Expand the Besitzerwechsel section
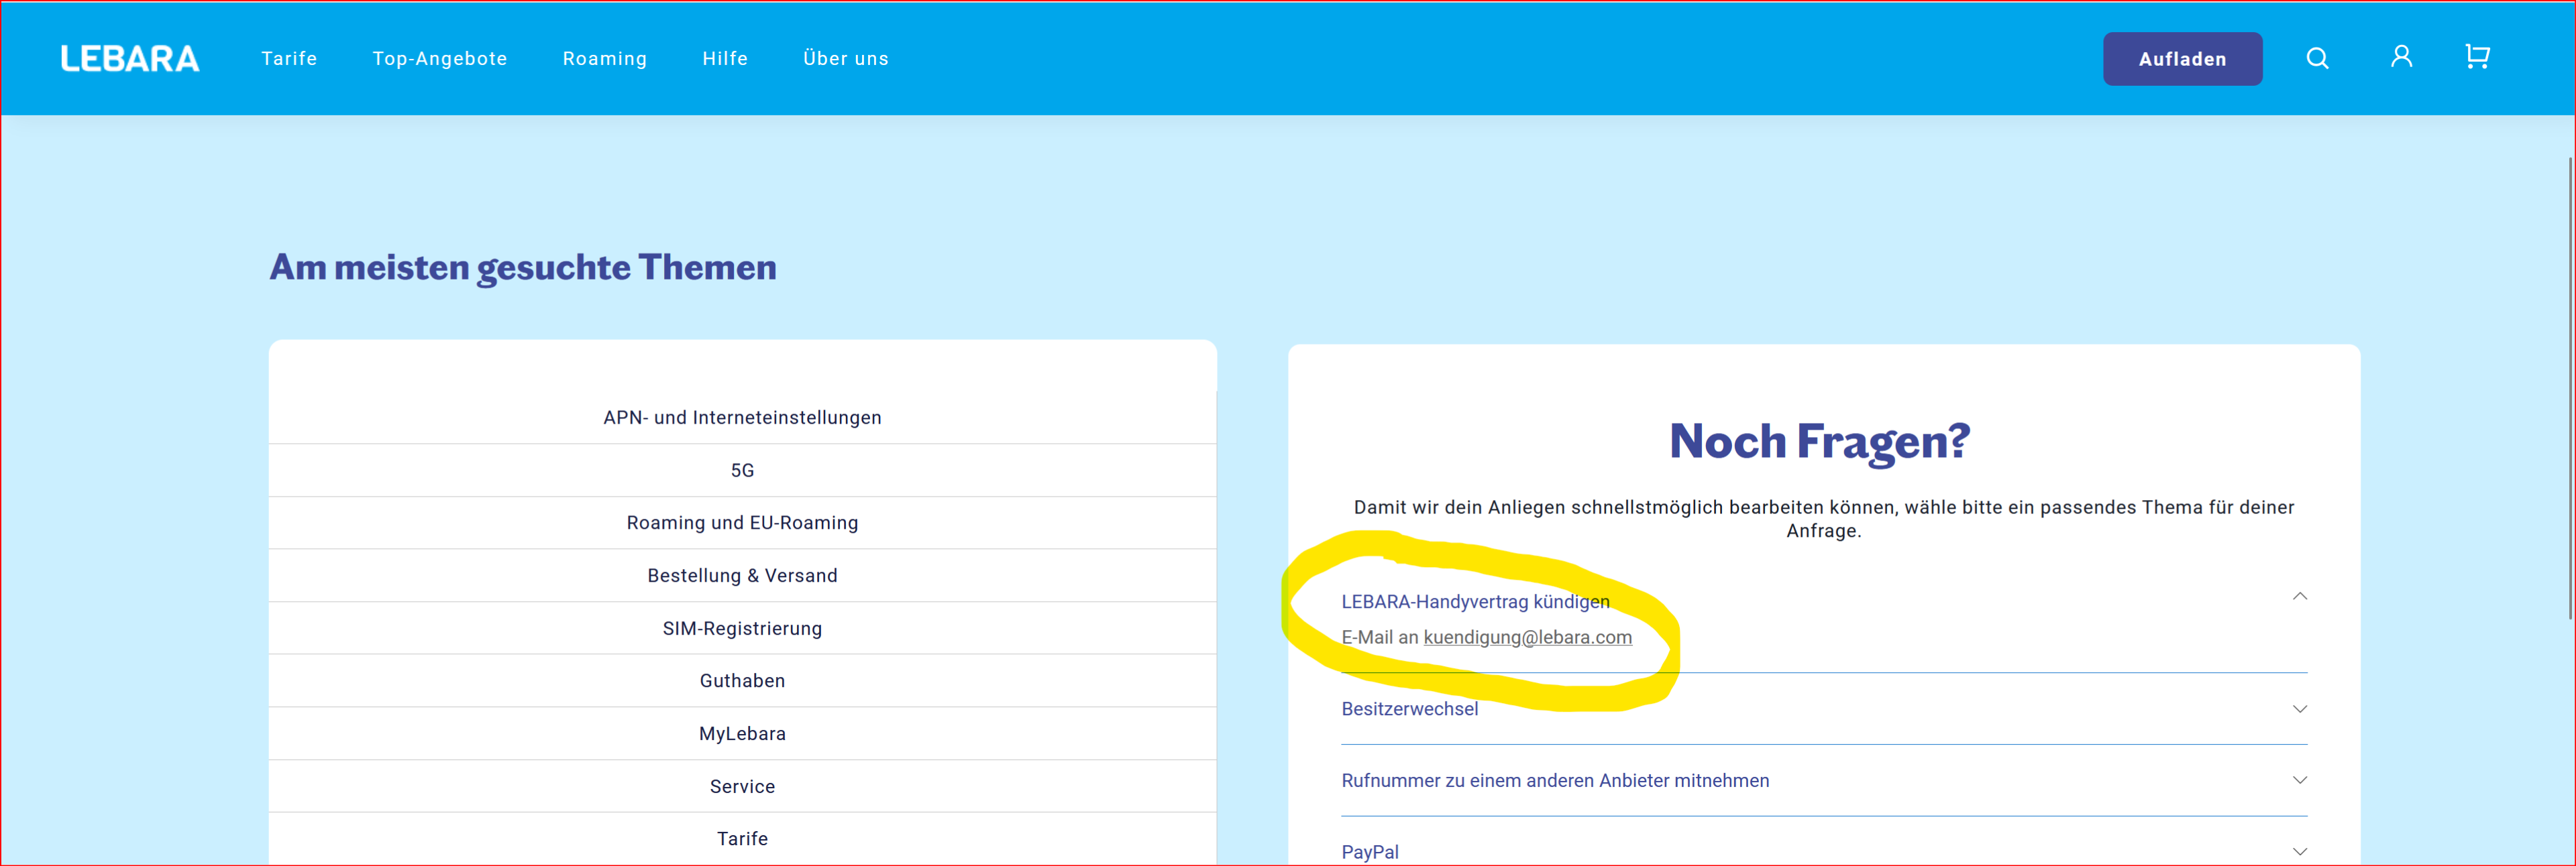The image size is (2576, 866). pos(2299,709)
